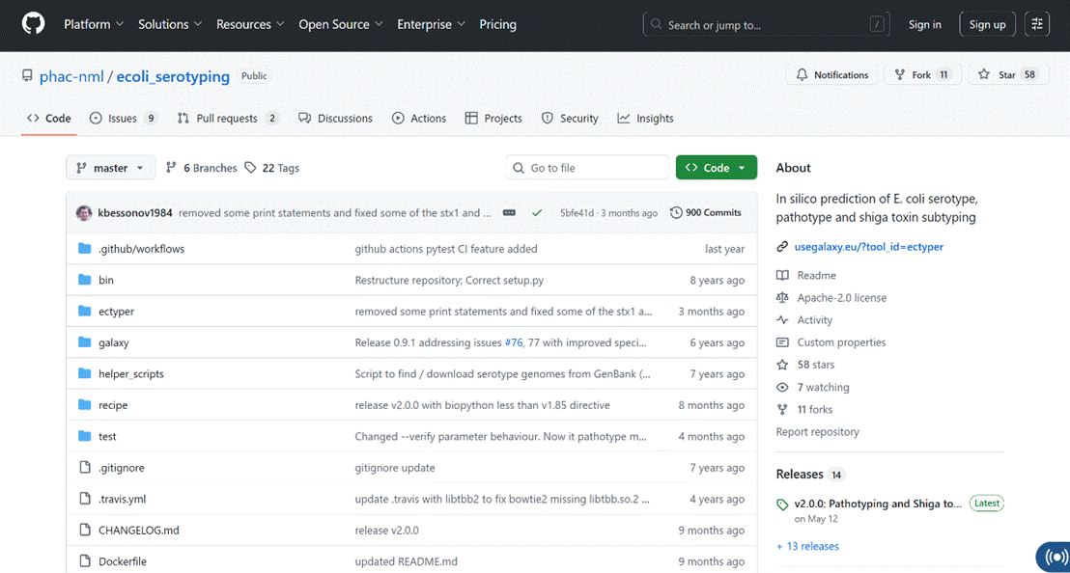
Task: Switch to the Issues tab
Action: pyautogui.click(x=124, y=118)
